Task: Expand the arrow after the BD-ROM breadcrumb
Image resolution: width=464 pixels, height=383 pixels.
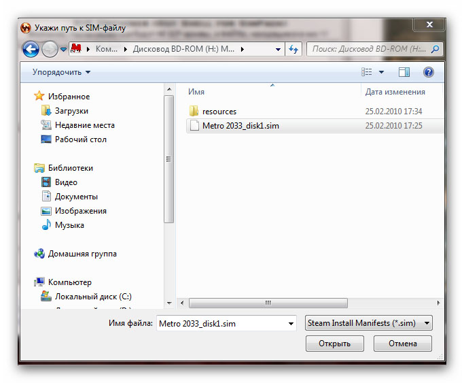Action: [x=243, y=49]
